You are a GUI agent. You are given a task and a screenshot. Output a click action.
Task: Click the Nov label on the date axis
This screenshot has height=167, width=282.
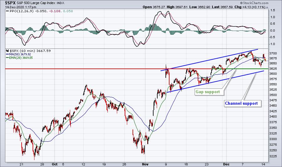coord(145,164)
